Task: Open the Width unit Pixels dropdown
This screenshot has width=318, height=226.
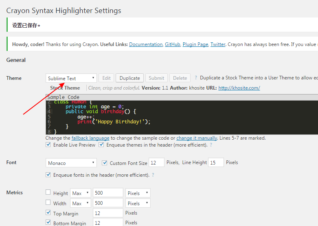Action: tap(138, 203)
